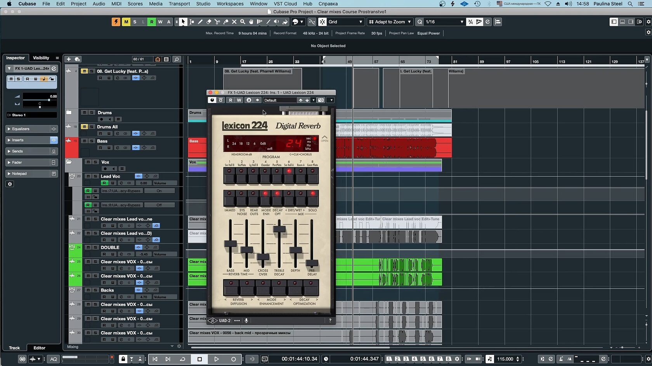Open the Lexicon preset name dropdown

coord(280,100)
